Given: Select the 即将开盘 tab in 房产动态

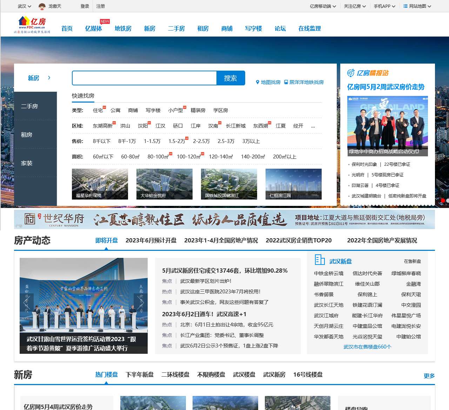Looking at the screenshot, I should pos(107,240).
